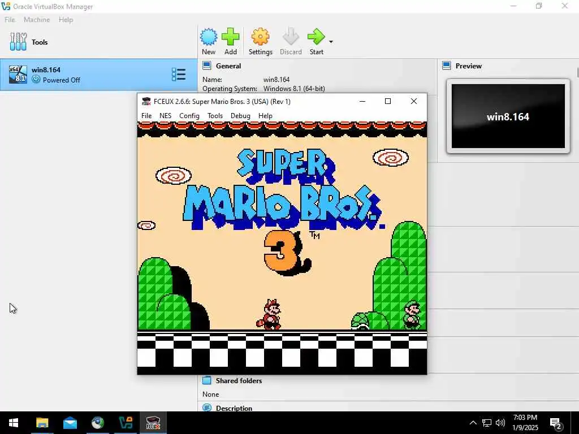Open FCEUX Tools menu

[215, 115]
